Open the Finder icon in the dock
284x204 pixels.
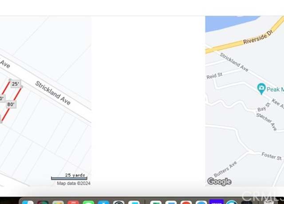pos(28,202)
